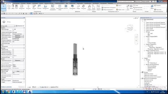Select the Схема разрезки стены (Curtain grid) tool
This screenshot has height=94, width=168.
(60, 7)
